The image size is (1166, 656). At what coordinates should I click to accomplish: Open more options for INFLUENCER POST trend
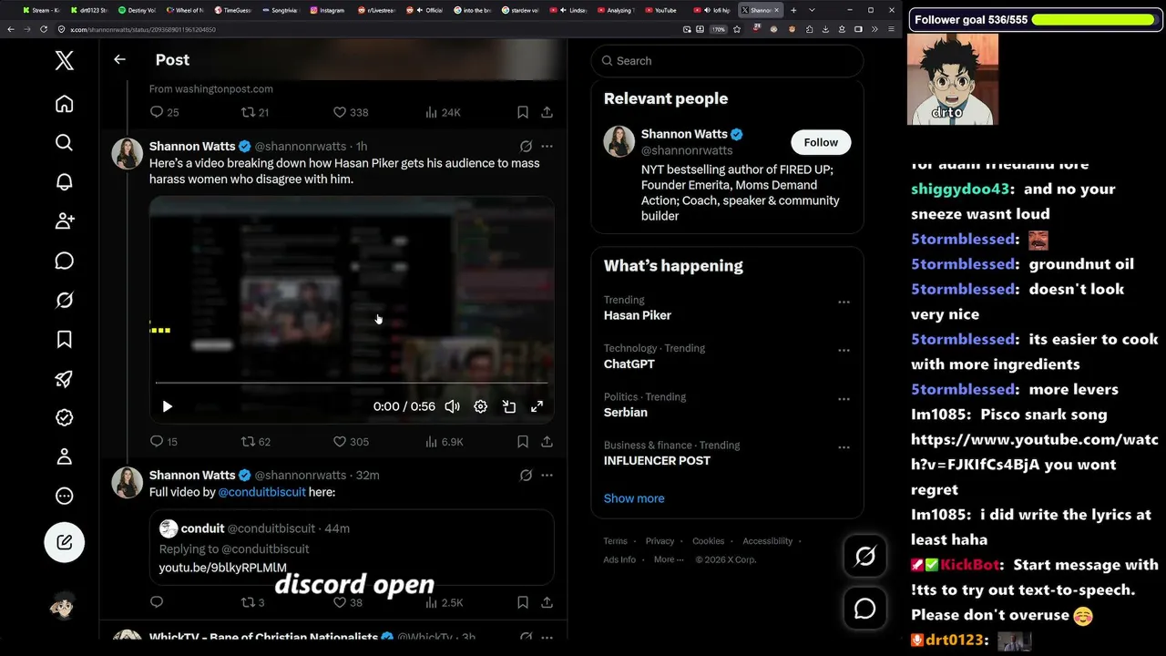844,447
